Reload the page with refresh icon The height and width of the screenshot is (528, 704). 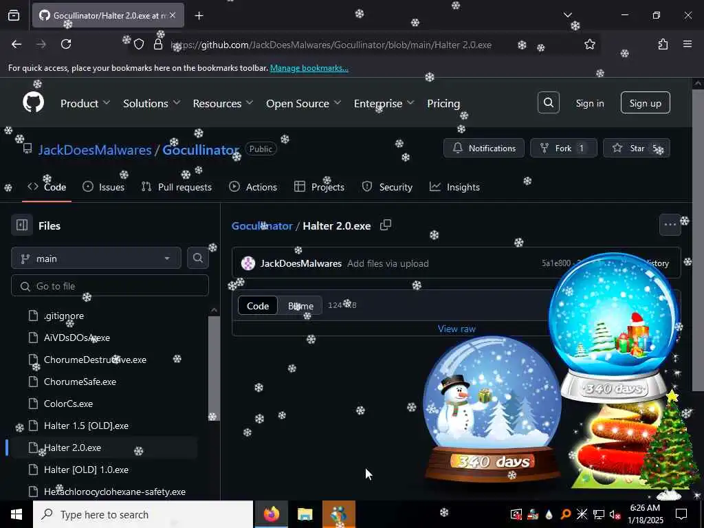(x=66, y=44)
